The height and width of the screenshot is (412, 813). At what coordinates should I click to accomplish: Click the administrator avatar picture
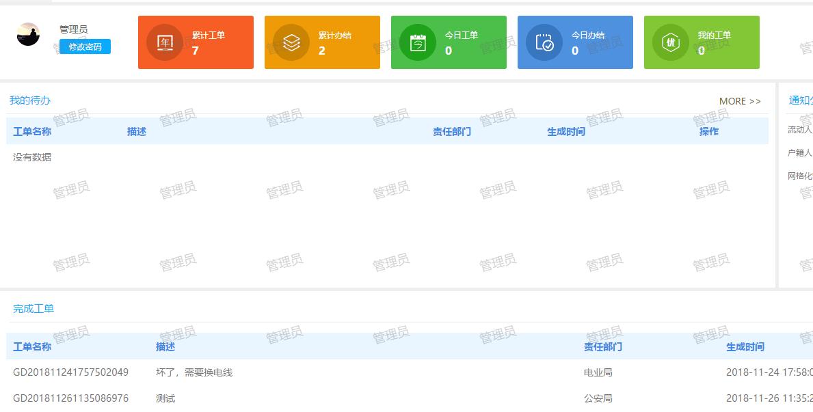[x=28, y=34]
